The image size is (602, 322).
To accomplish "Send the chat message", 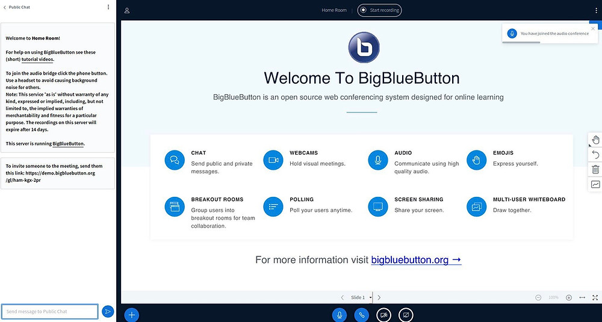I will click(108, 311).
